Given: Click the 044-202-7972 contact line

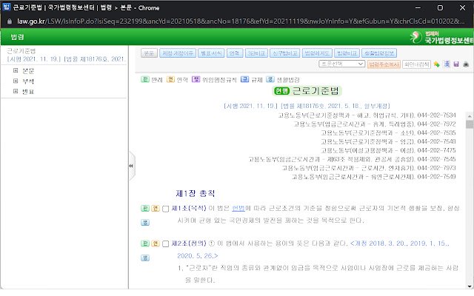Looking at the screenshot, I should coord(375,124).
